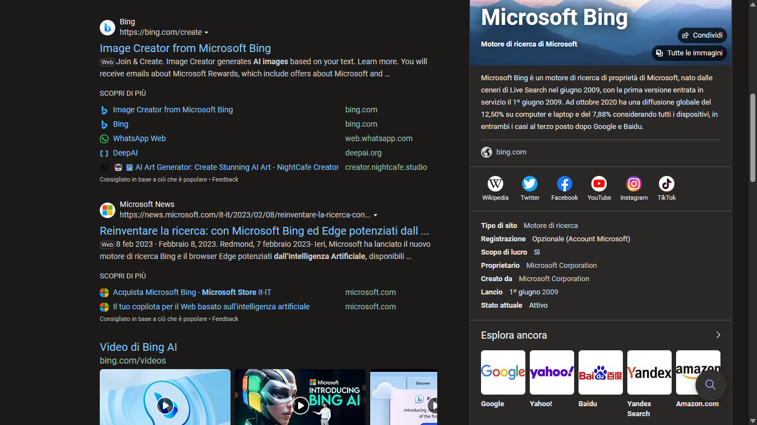Play the third video with Discover panel
Image resolution: width=757 pixels, height=425 pixels.
click(434, 406)
